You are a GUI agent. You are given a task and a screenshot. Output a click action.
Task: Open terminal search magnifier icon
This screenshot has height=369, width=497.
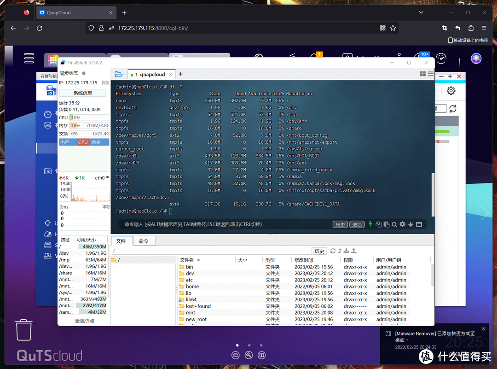394,225
